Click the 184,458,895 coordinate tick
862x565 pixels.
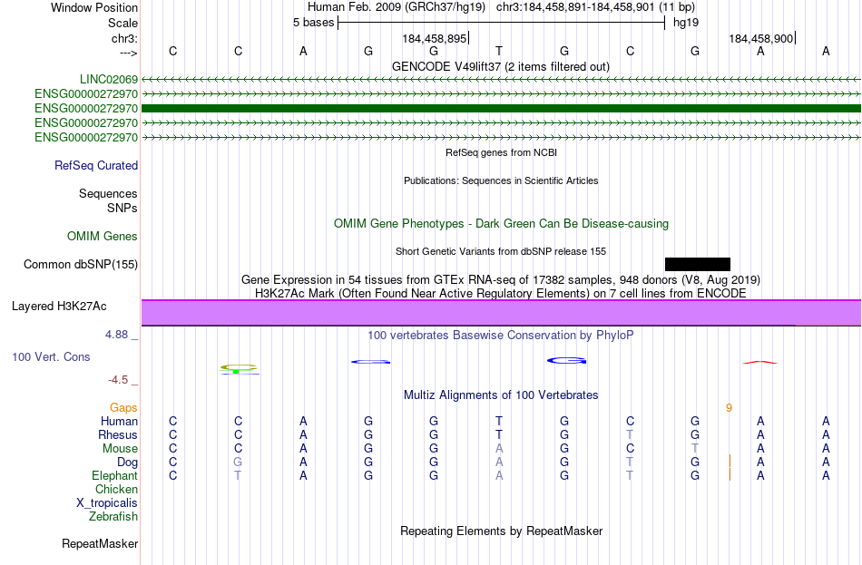(x=435, y=38)
